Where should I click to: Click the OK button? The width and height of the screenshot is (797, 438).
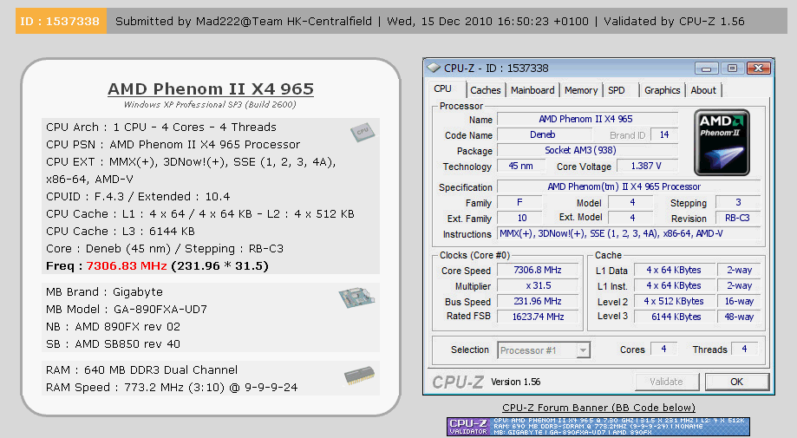tap(736, 382)
